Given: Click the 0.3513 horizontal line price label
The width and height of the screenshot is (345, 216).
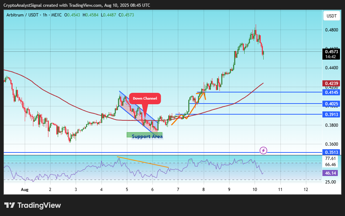Looking at the screenshot, I should coord(331,152).
